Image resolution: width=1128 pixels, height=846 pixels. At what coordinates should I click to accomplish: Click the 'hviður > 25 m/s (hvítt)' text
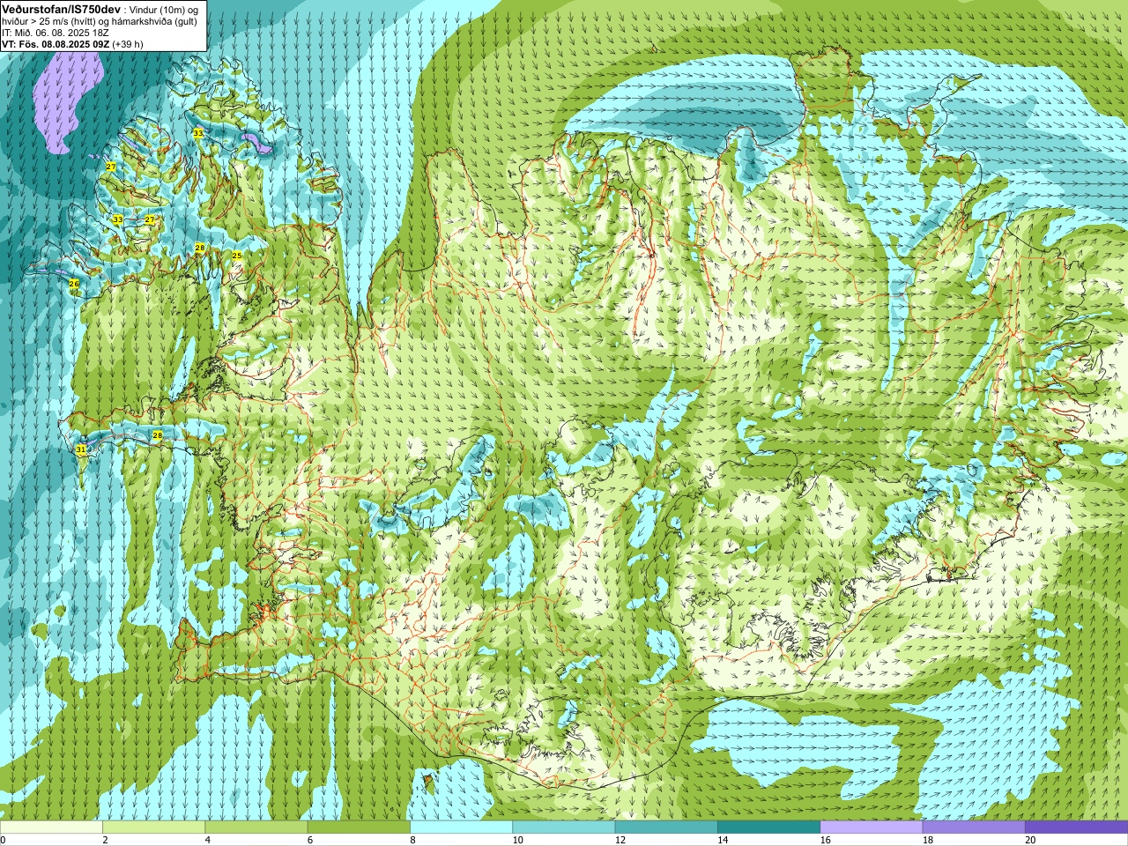[x=49, y=21]
